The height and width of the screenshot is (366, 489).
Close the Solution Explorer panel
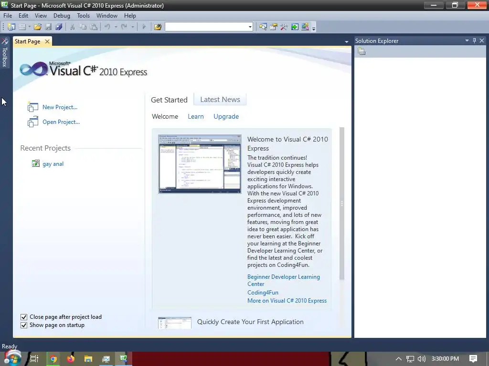coord(482,41)
